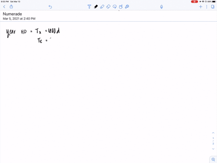Screen dimensions: 217x163
Task: Select the Text tool
Action: point(90,7)
